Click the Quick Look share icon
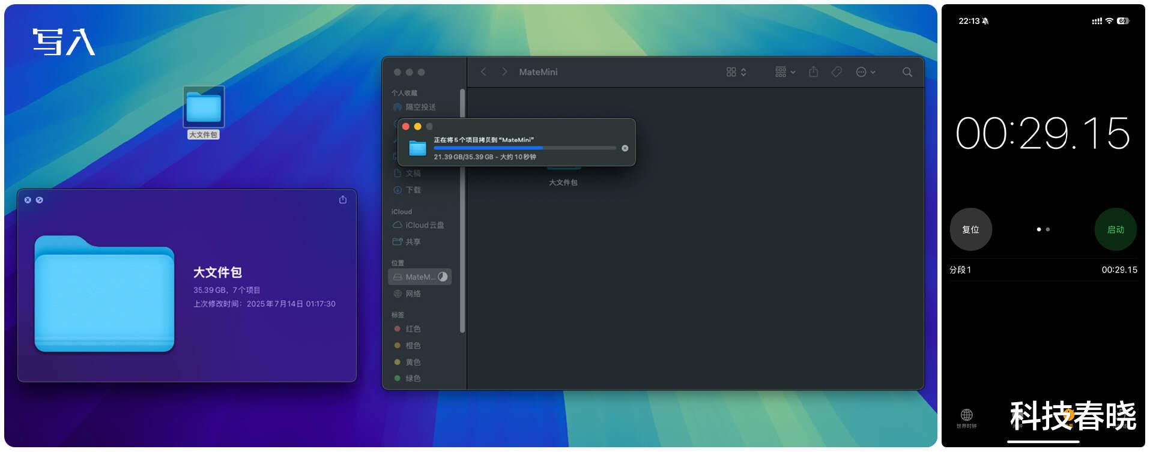Screen dimensions: 1153x452 (x=343, y=200)
